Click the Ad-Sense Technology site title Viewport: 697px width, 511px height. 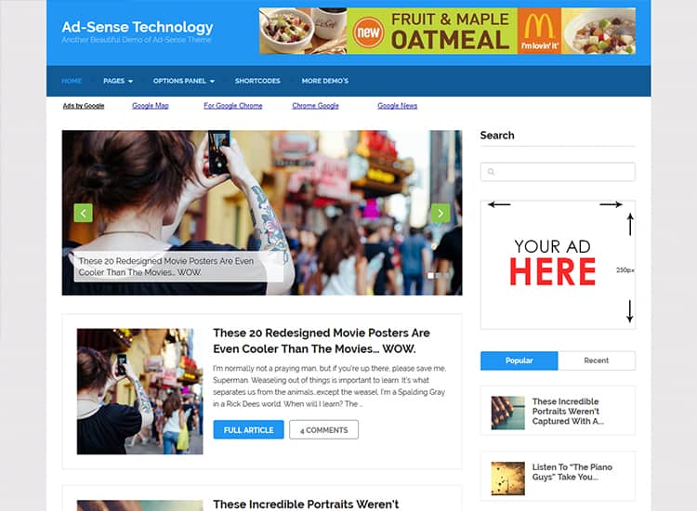[x=138, y=27]
